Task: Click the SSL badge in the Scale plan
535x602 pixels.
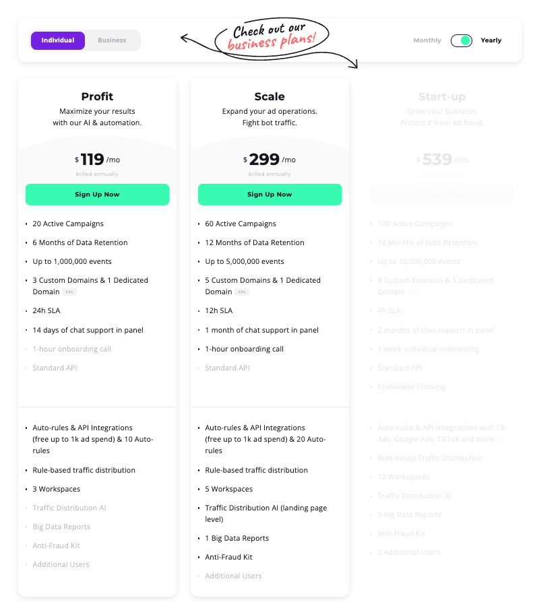Action: click(x=243, y=292)
